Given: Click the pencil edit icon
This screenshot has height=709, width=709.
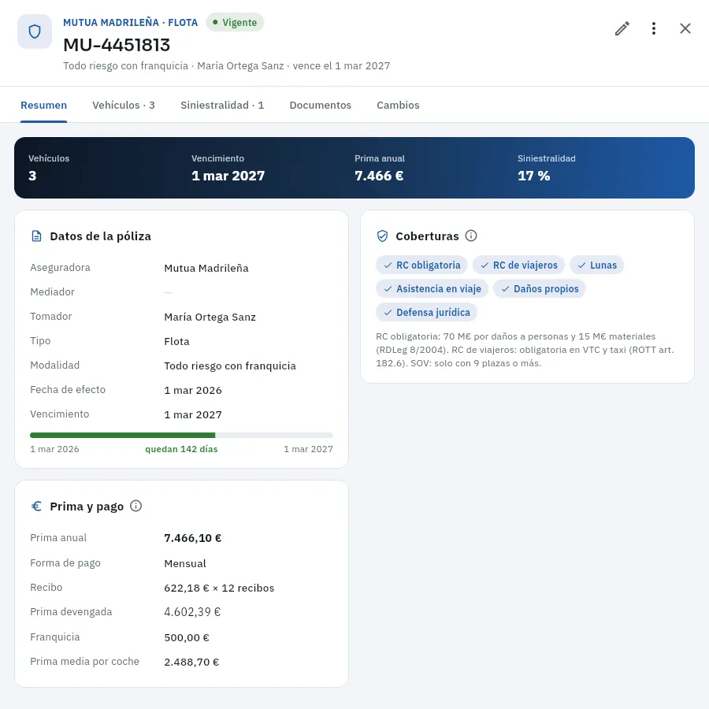Looking at the screenshot, I should (622, 28).
